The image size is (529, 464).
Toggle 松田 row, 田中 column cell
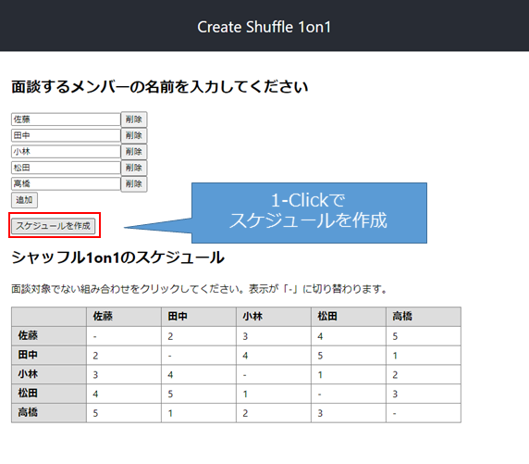pos(199,394)
